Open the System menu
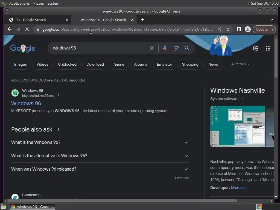Viewport: 280px width, 210px height. (x=53, y=3)
